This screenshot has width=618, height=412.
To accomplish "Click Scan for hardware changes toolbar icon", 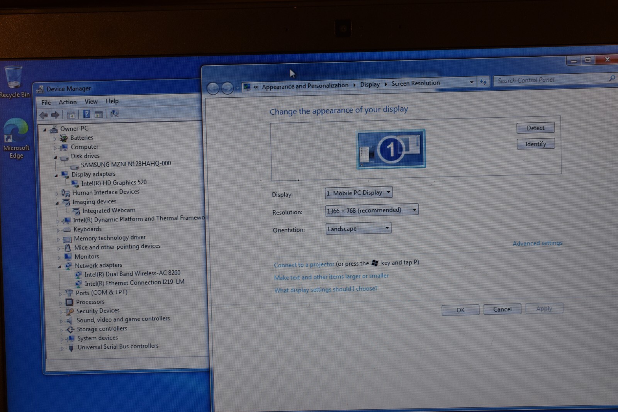I will 114,114.
